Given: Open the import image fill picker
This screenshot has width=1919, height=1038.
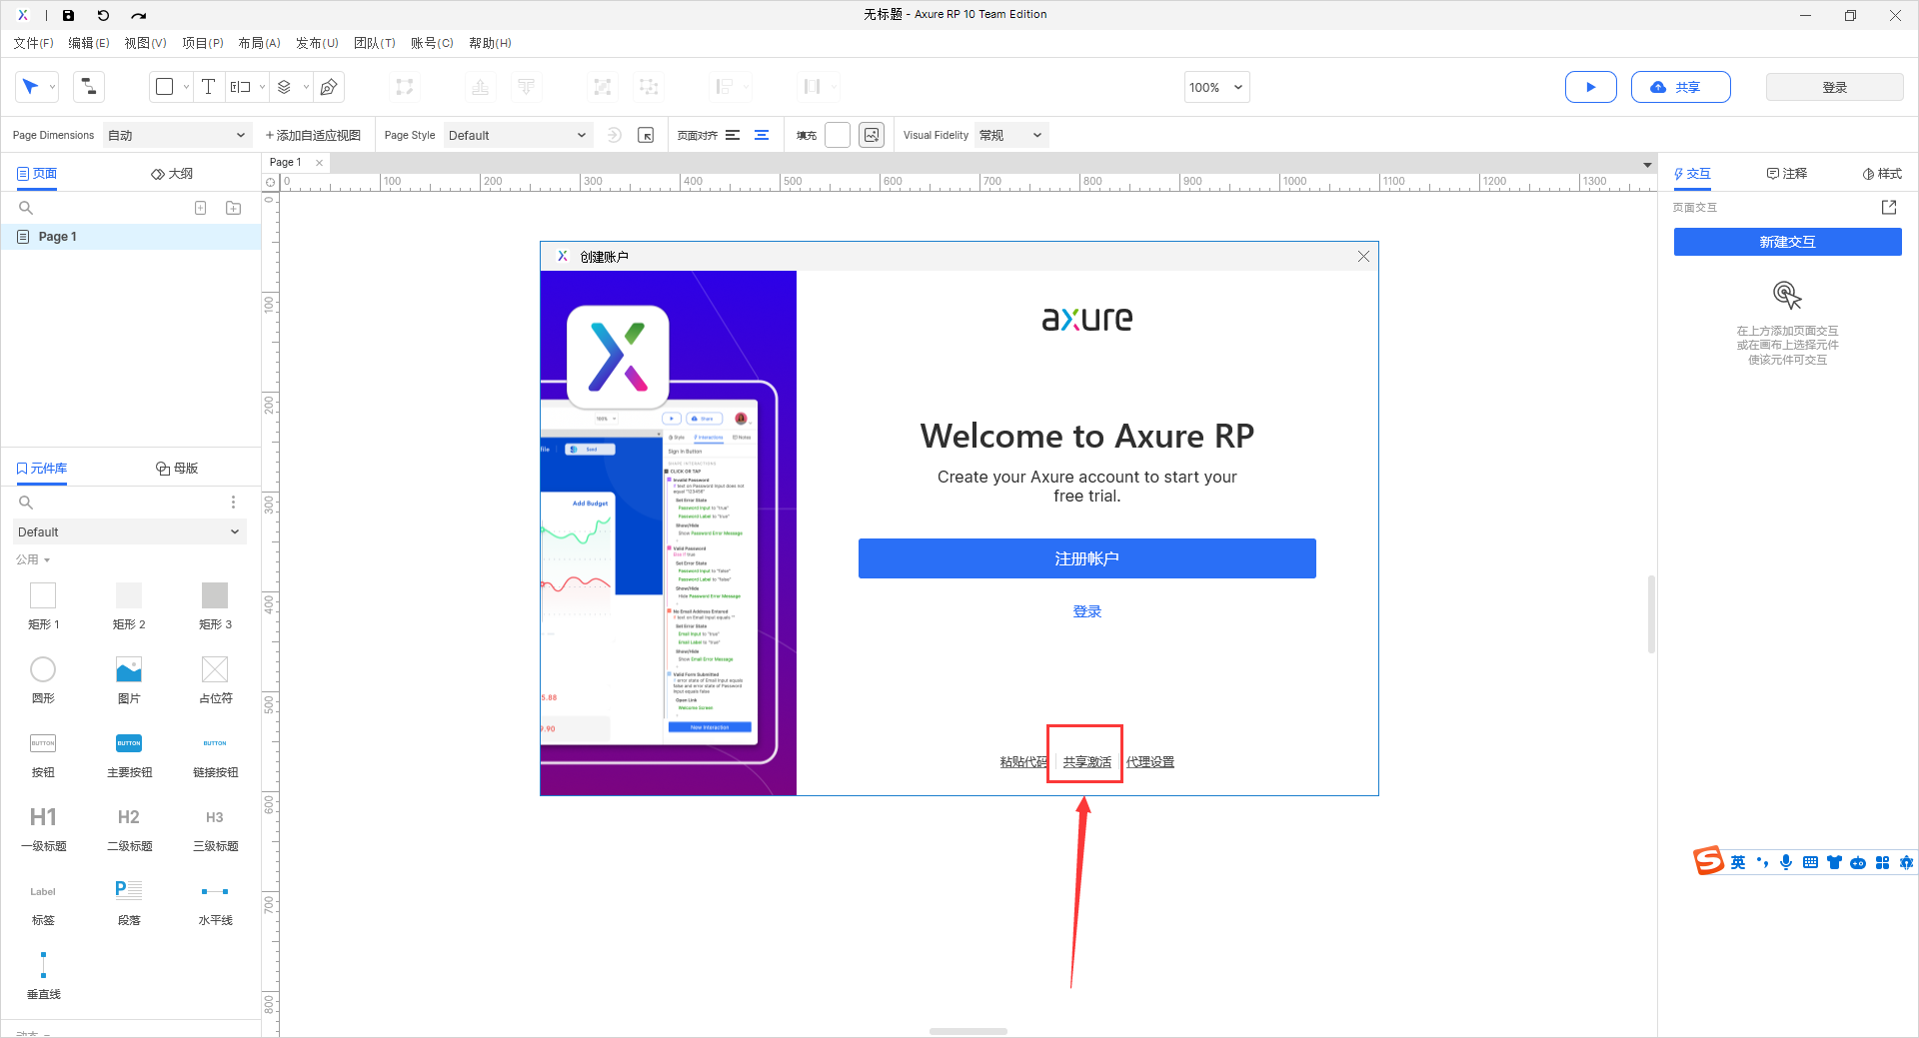Looking at the screenshot, I should 871,135.
